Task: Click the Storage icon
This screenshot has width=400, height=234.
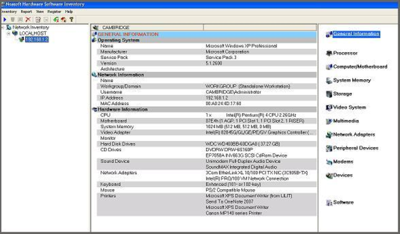Action: click(x=329, y=94)
